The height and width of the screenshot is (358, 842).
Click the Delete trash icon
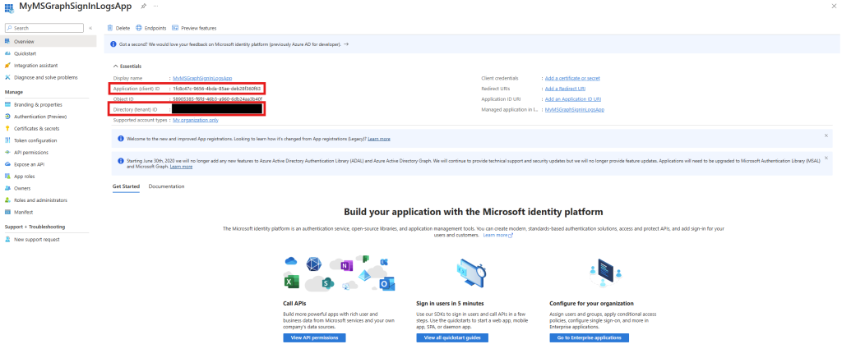[x=110, y=28]
